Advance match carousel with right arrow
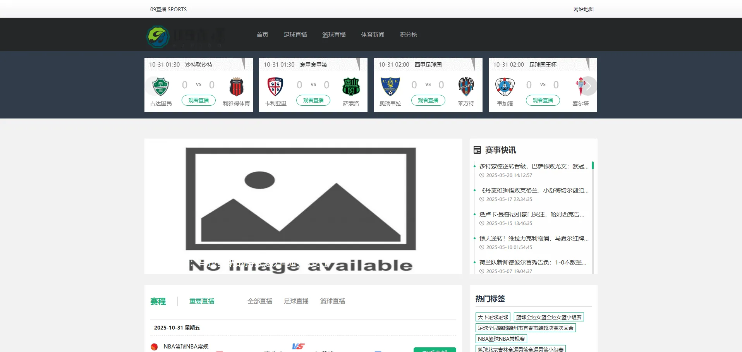 pyautogui.click(x=589, y=86)
